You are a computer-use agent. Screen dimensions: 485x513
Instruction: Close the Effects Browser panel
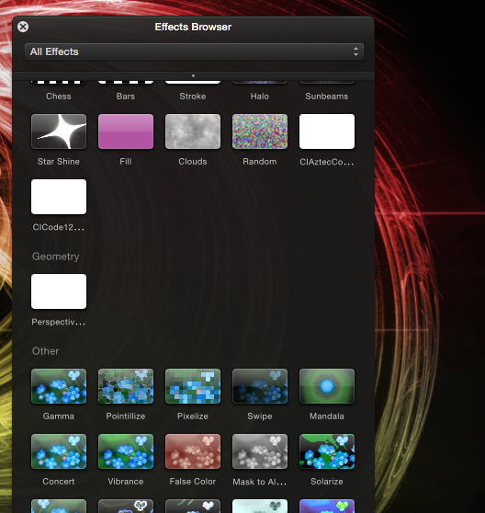pyautogui.click(x=23, y=27)
